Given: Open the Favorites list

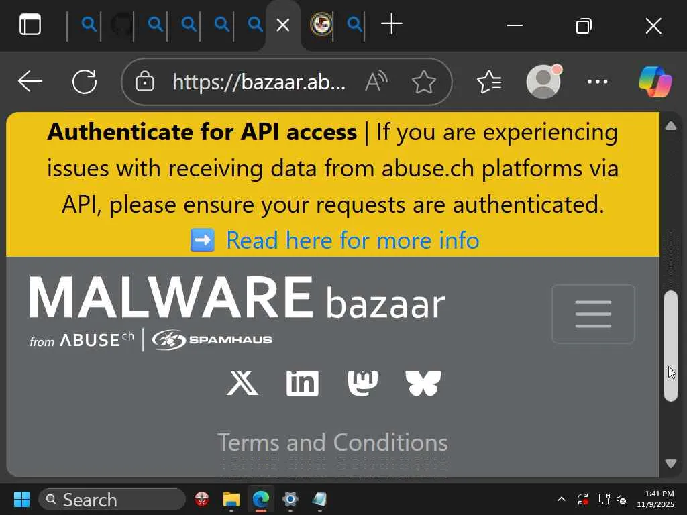Looking at the screenshot, I should pos(489,81).
